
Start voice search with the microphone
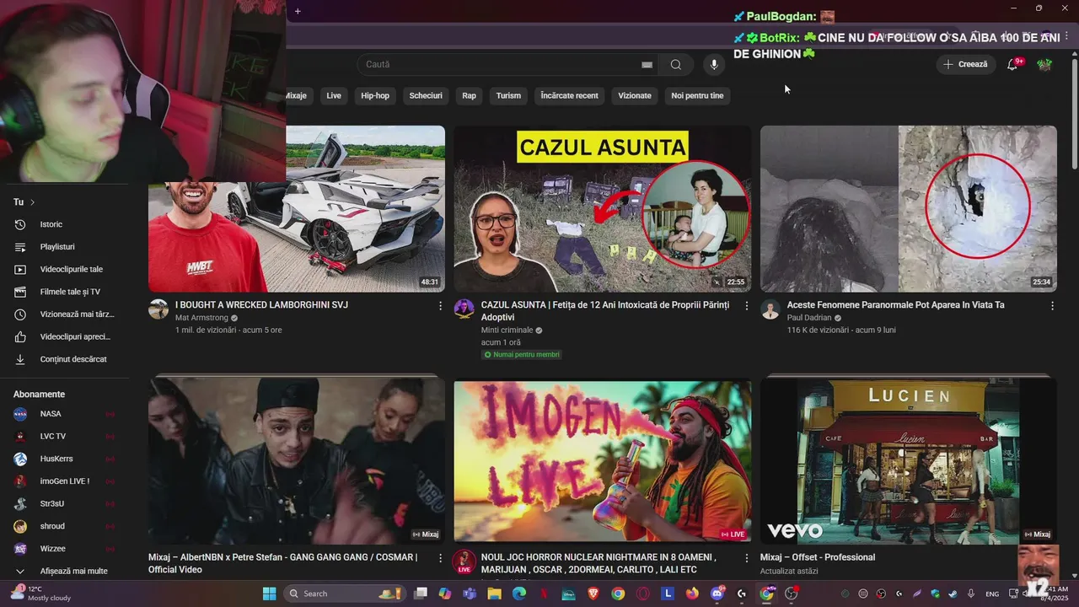714,64
